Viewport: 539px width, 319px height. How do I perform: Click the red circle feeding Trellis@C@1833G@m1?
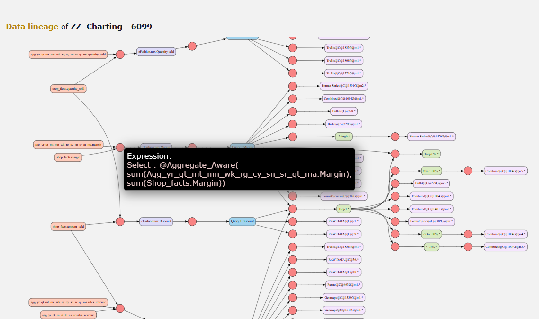click(293, 48)
